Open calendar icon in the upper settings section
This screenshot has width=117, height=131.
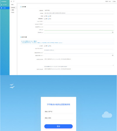[113, 32]
